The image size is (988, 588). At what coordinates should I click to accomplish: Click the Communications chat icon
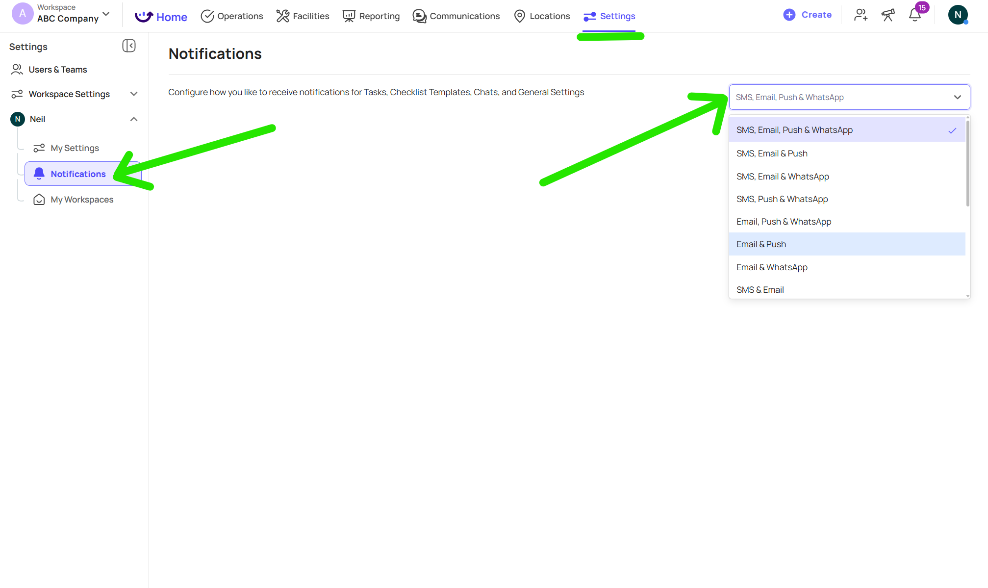coord(419,16)
